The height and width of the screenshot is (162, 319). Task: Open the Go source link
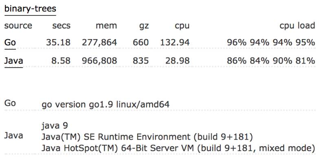[x=10, y=42]
